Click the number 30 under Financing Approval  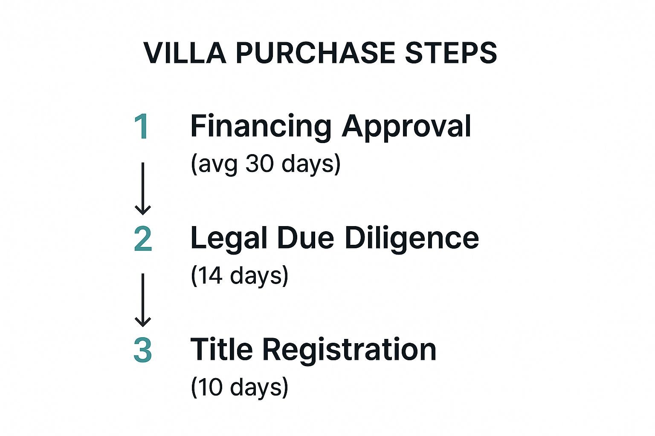coord(260,163)
